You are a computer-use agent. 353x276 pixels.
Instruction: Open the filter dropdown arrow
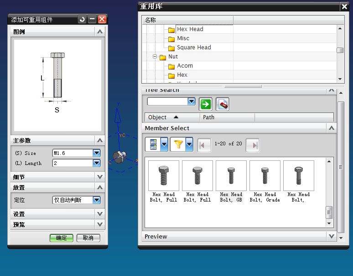[189, 144]
